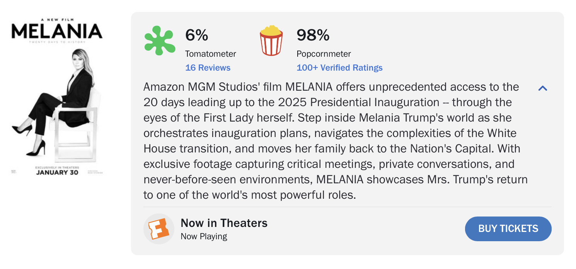Click the synopsis's last line about powerful roles

249,195
